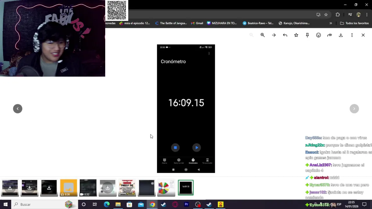This screenshot has width=372, height=209.
Task: Open phone stopwatch three-dot menu
Action: [x=209, y=54]
